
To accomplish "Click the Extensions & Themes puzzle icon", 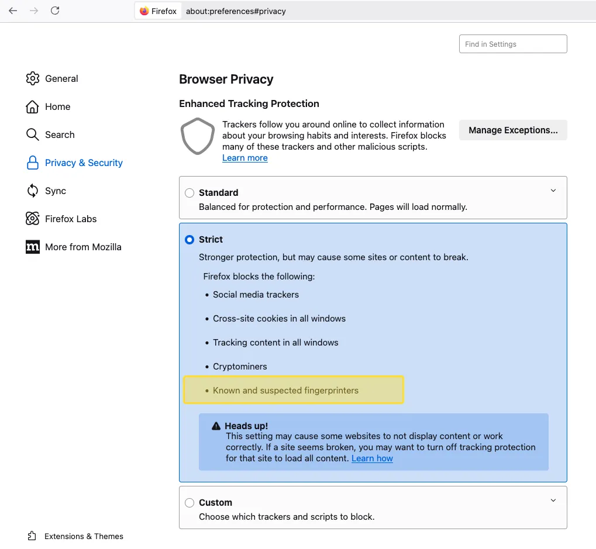I will 32,536.
